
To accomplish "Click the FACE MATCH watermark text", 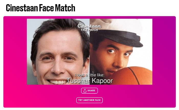I will point(89,30).
